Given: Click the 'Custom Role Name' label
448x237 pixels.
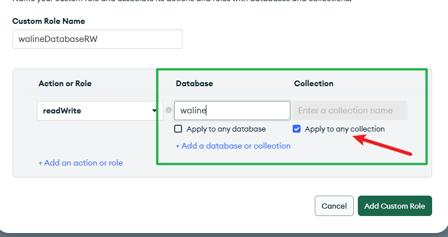Looking at the screenshot, I should (48, 21).
